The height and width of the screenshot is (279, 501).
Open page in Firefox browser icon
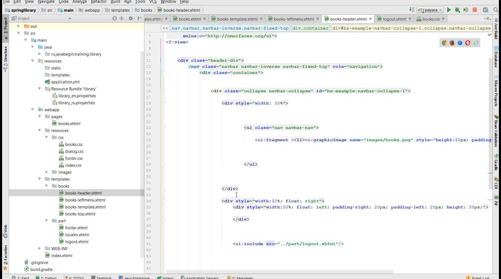coord(452,43)
